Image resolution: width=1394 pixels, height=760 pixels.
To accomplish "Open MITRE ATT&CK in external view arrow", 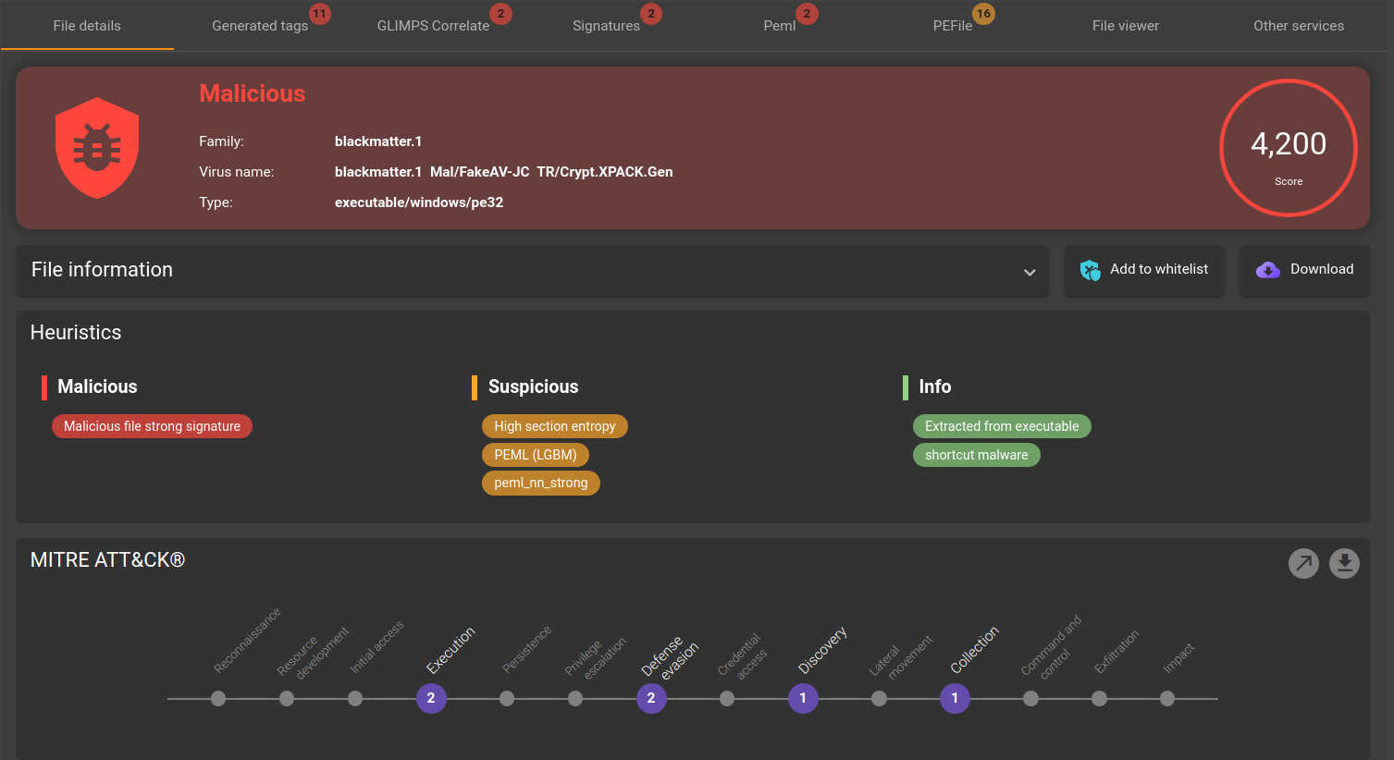I will pyautogui.click(x=1303, y=563).
